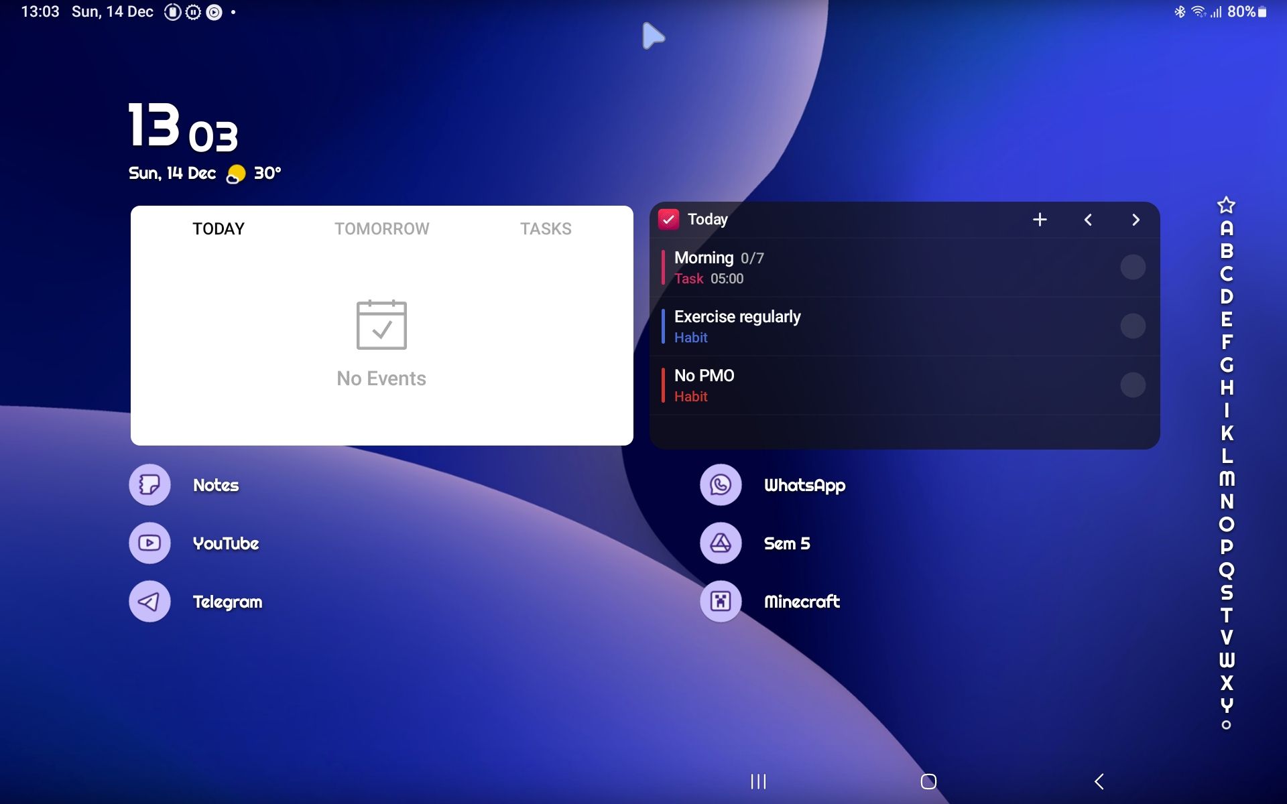Viewport: 1287px width, 804px height.
Task: Launch the Minecraft app icon
Action: pyautogui.click(x=721, y=601)
